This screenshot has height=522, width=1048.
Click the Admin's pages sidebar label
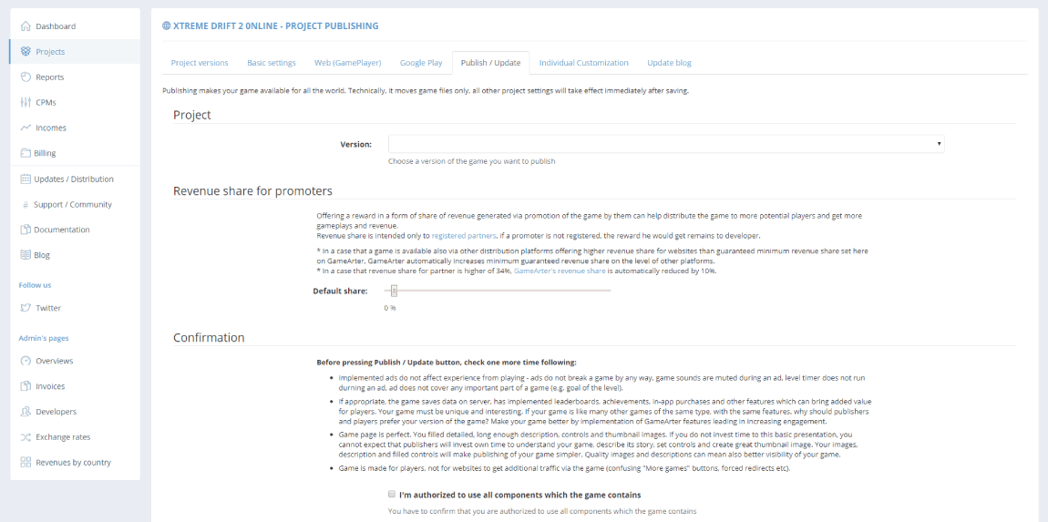[44, 338]
